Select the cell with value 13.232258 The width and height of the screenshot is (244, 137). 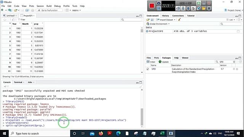(39, 29)
